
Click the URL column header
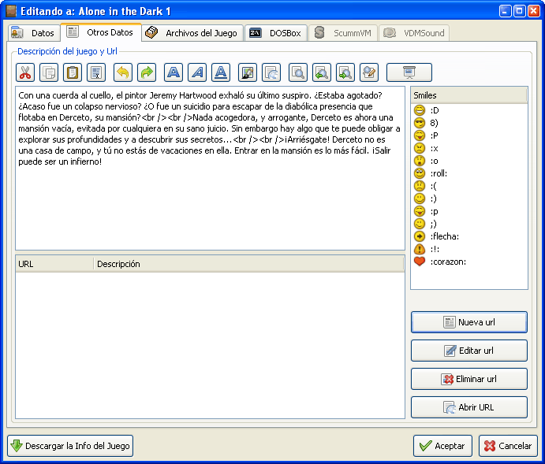pos(54,264)
